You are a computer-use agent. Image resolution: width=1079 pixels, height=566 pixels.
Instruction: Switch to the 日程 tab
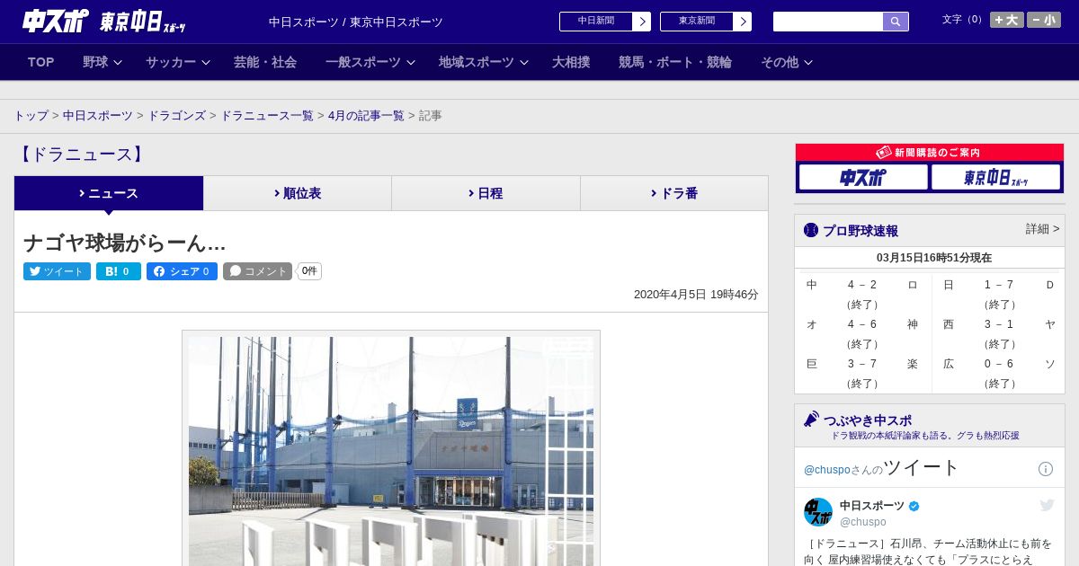[x=486, y=193]
